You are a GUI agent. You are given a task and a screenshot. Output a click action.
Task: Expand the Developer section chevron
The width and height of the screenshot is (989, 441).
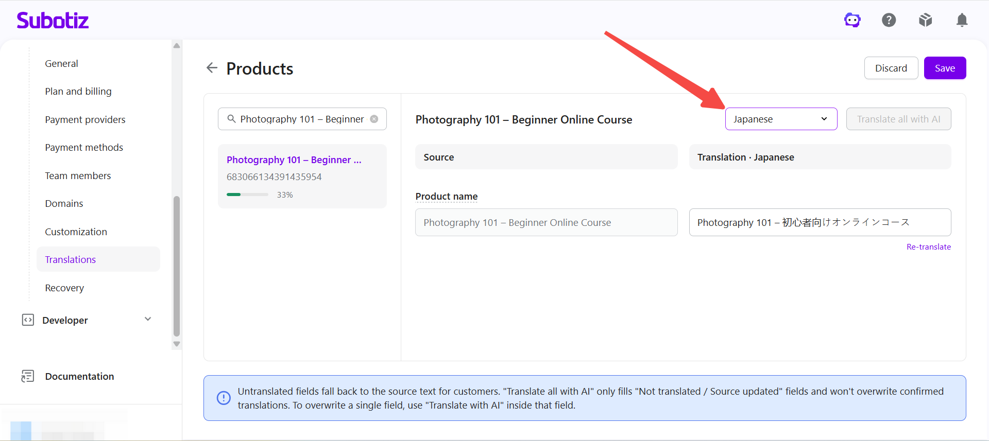[x=148, y=319]
